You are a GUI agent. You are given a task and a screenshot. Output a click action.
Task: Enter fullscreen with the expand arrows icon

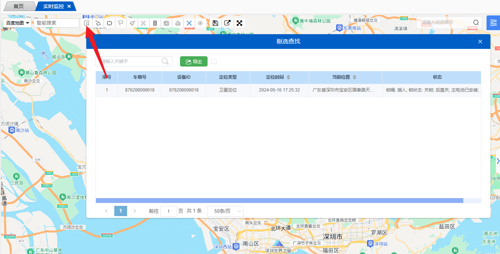[x=240, y=23]
